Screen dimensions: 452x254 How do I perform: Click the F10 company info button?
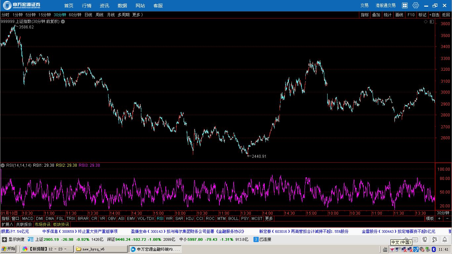point(411,15)
